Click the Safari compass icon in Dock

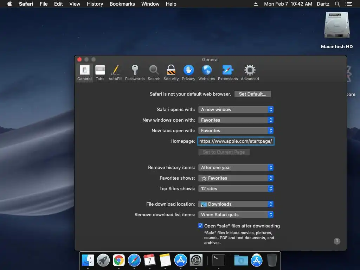pos(134,260)
